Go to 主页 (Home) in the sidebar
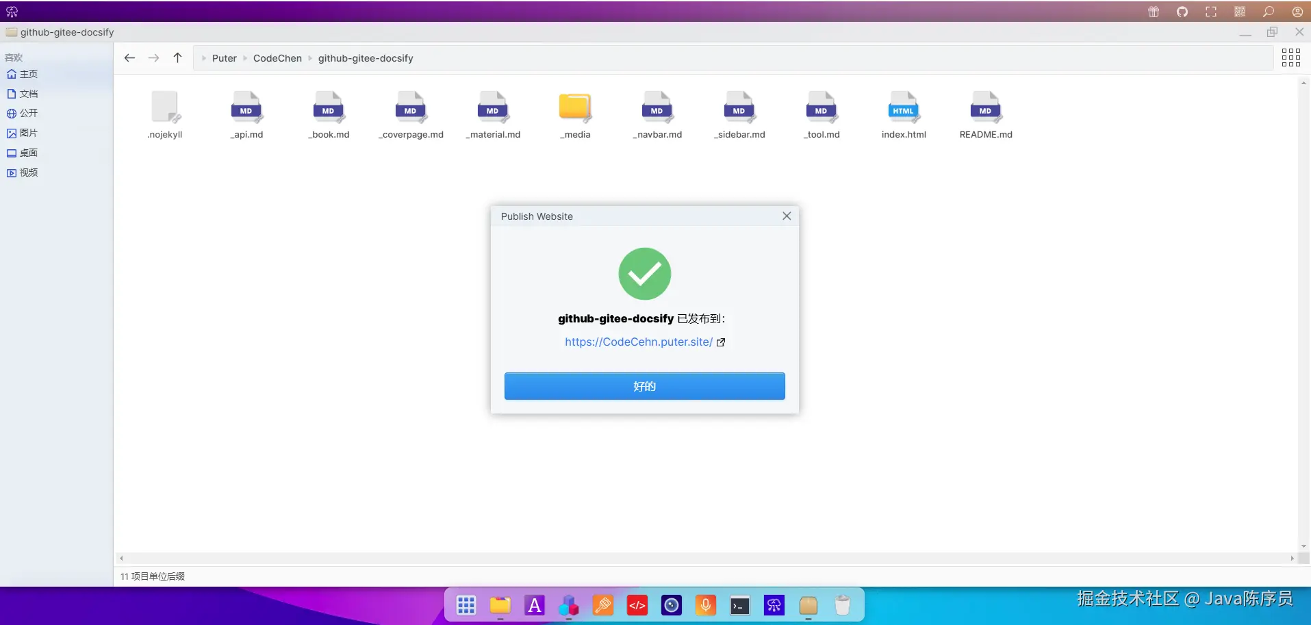The image size is (1311, 625). (x=56, y=74)
